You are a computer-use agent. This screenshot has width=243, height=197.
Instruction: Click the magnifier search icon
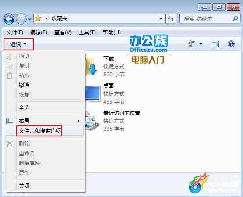pyautogui.click(x=235, y=18)
